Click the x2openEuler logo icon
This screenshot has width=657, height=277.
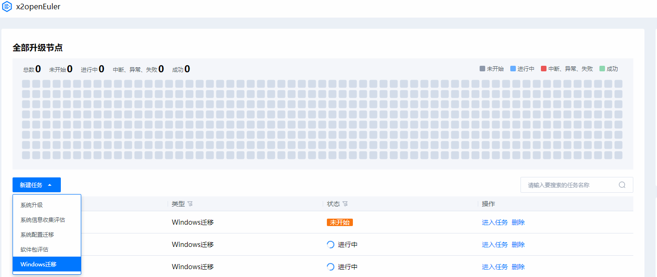tap(7, 7)
